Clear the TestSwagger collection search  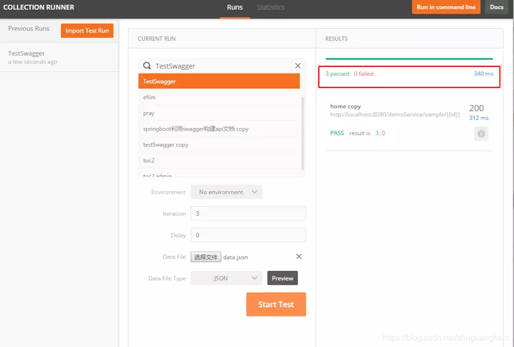[x=298, y=66]
